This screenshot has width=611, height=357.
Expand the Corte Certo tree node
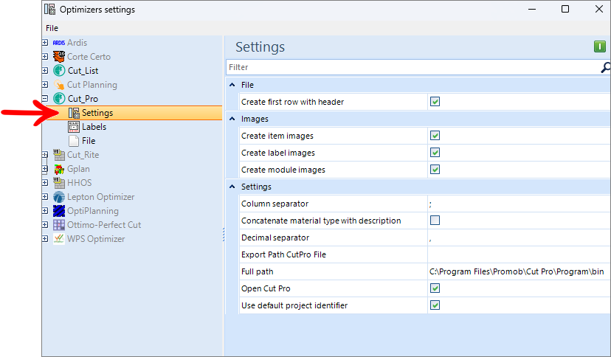click(45, 57)
